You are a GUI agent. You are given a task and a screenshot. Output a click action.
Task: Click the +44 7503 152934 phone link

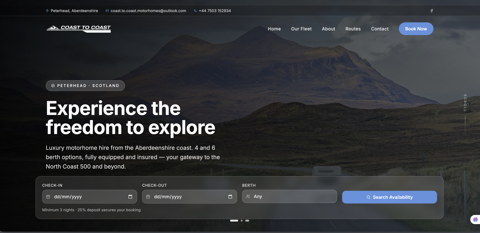point(215,11)
